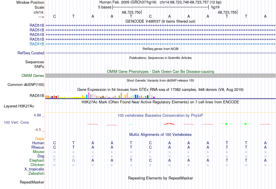Click the SNPs track label
Image resolution: width=276 pixels, height=189 pixels.
39,66
